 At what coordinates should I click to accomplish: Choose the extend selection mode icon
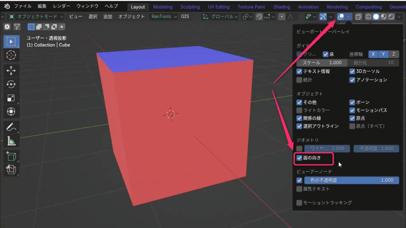click(39, 27)
